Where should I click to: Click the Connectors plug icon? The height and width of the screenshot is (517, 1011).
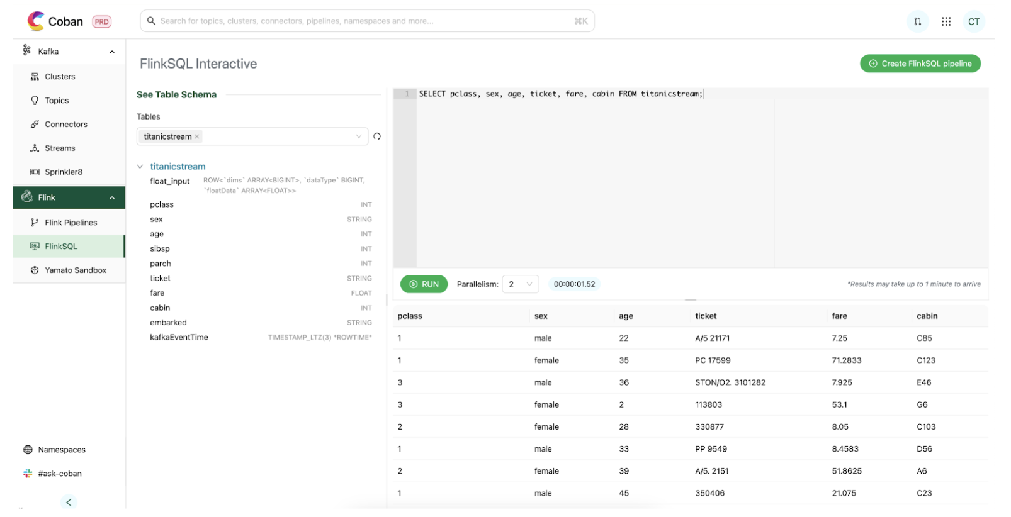pyautogui.click(x=35, y=125)
